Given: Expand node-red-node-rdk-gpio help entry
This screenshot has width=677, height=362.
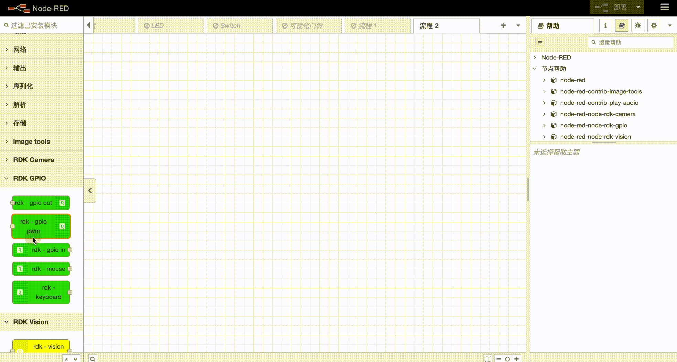Looking at the screenshot, I should pos(544,125).
